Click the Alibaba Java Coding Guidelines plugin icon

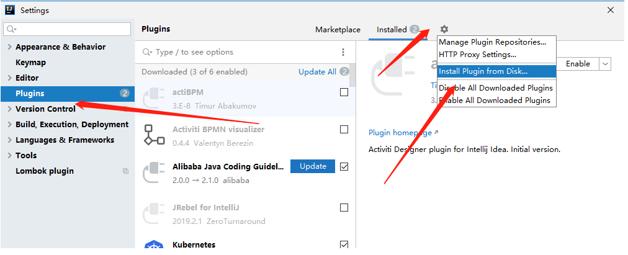point(153,173)
